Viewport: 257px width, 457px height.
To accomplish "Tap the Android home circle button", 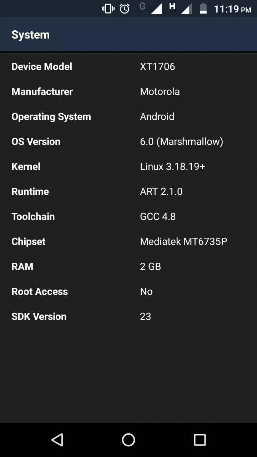I will 128,440.
